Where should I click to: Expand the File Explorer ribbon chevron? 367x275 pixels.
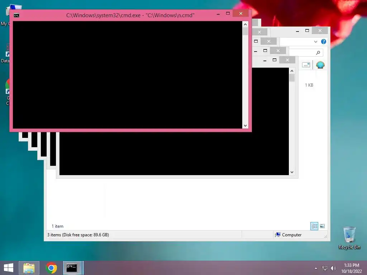coord(315,42)
